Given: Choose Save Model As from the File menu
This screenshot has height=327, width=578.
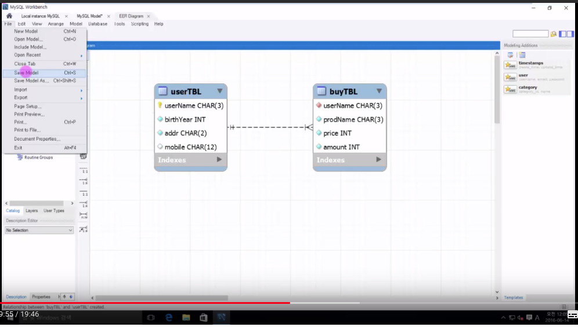Looking at the screenshot, I should [x=44, y=81].
